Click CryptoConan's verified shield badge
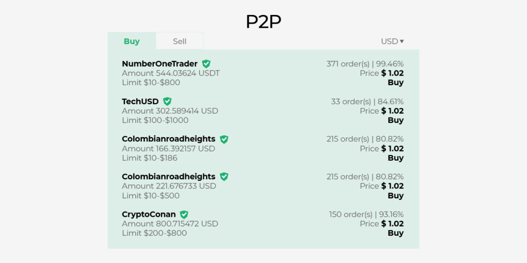The height and width of the screenshot is (263, 527). (184, 214)
